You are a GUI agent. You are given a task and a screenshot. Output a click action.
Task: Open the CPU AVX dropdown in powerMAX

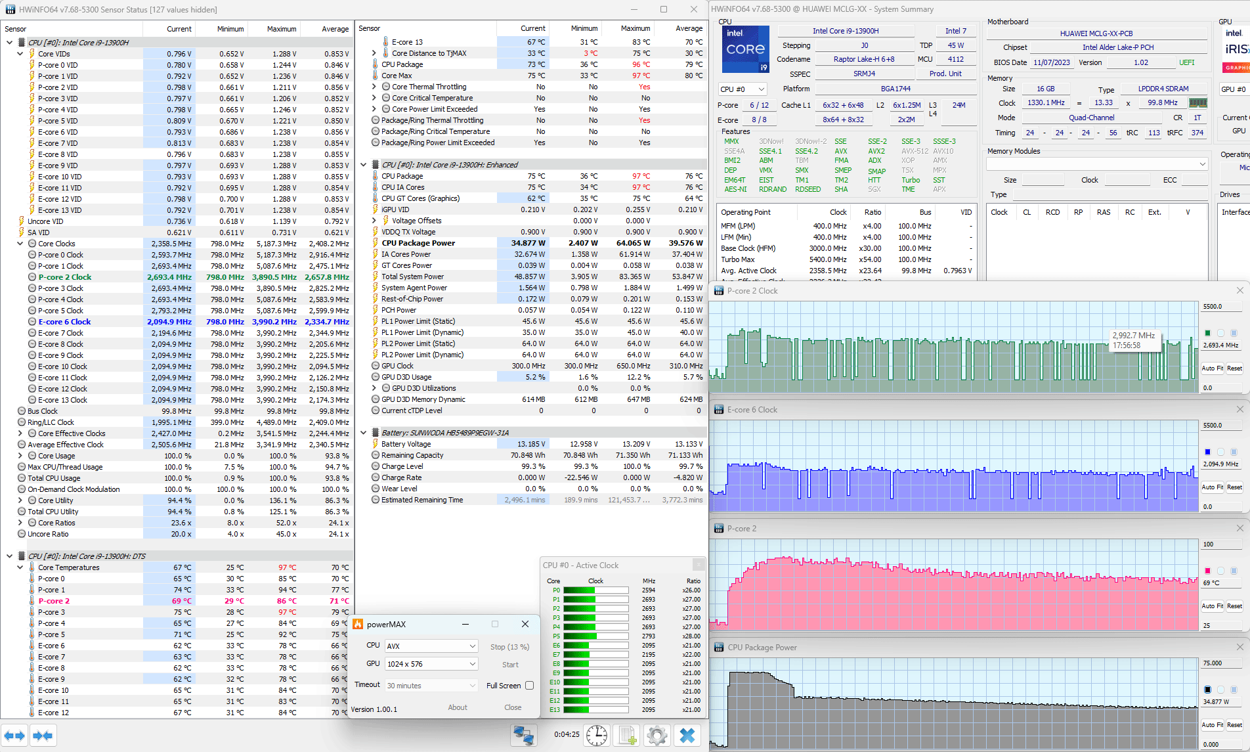pos(431,646)
